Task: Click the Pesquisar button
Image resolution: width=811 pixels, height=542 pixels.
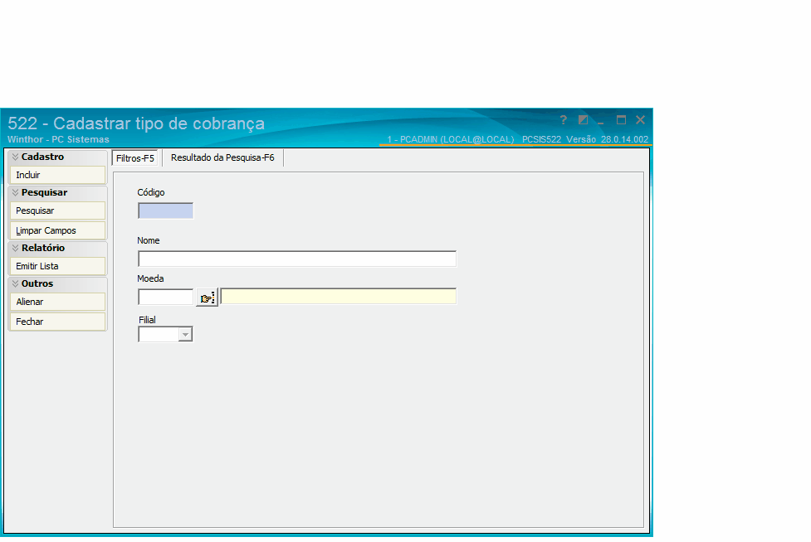Action: point(57,211)
